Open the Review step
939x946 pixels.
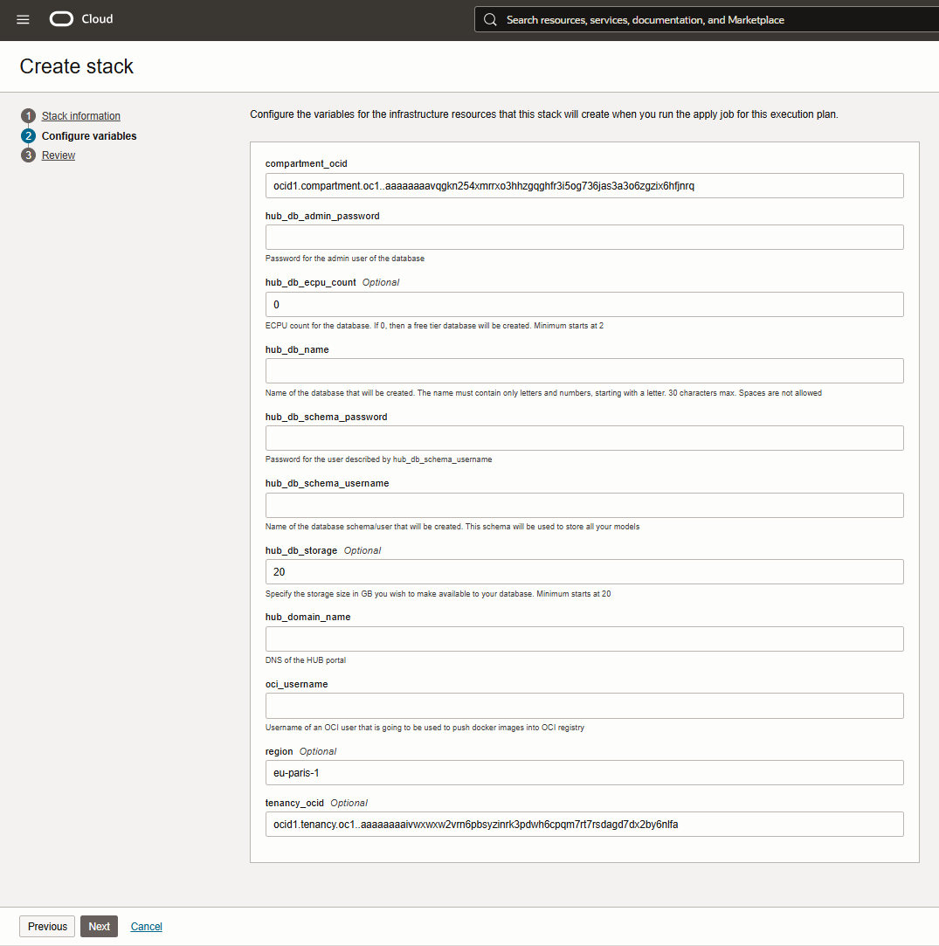(58, 155)
